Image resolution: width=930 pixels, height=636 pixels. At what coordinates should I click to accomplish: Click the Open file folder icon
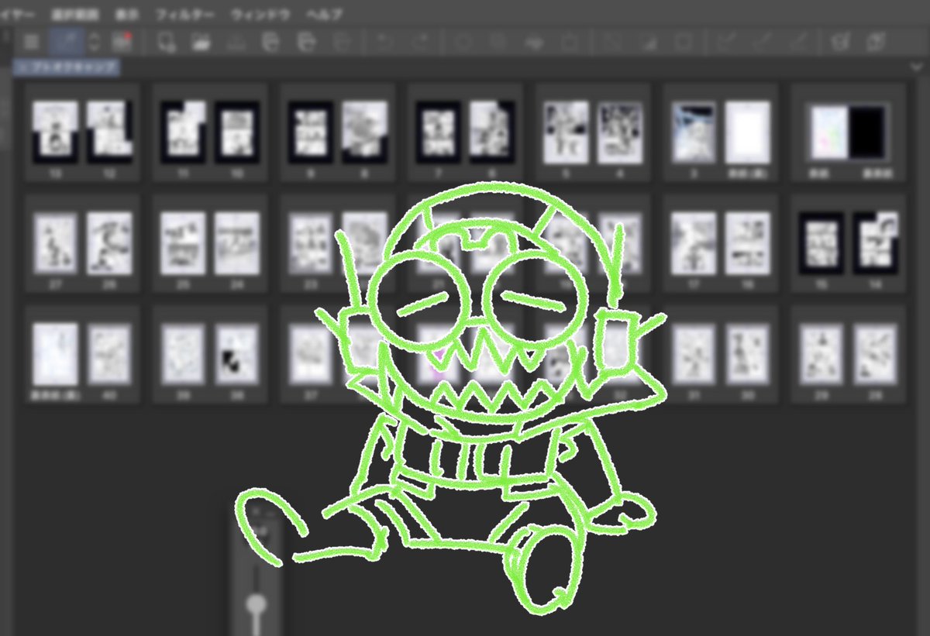click(x=202, y=42)
